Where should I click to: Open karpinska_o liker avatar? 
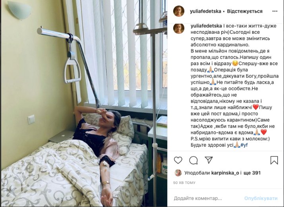178,173
